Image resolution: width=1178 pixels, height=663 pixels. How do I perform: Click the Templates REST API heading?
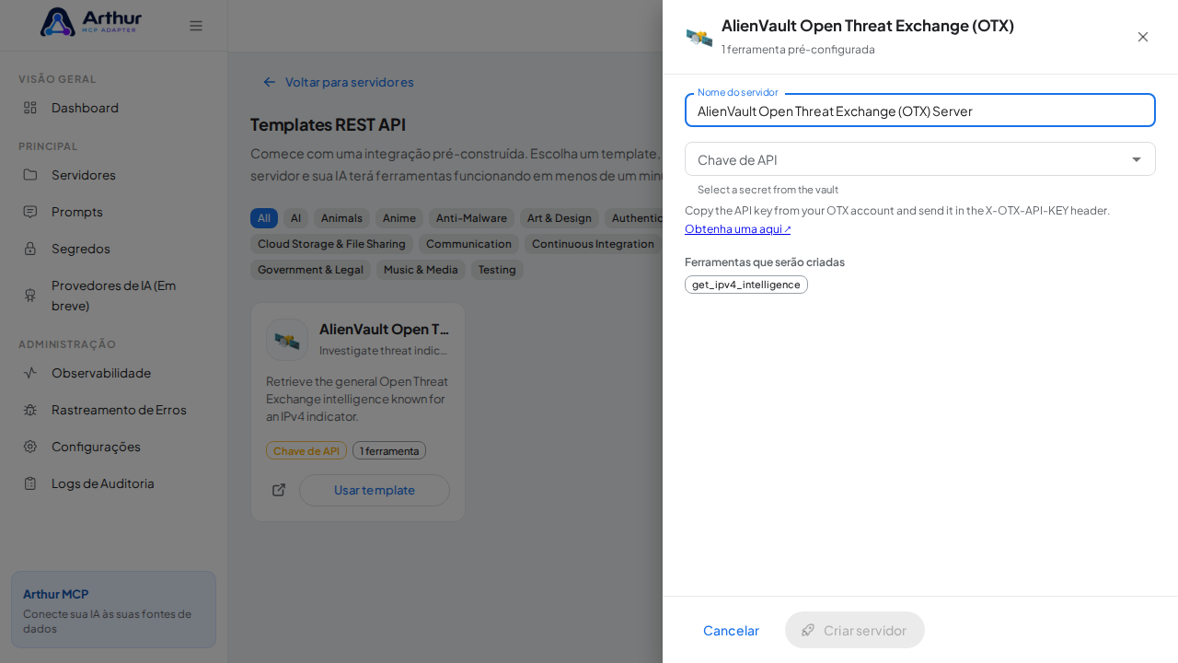[x=328, y=124]
